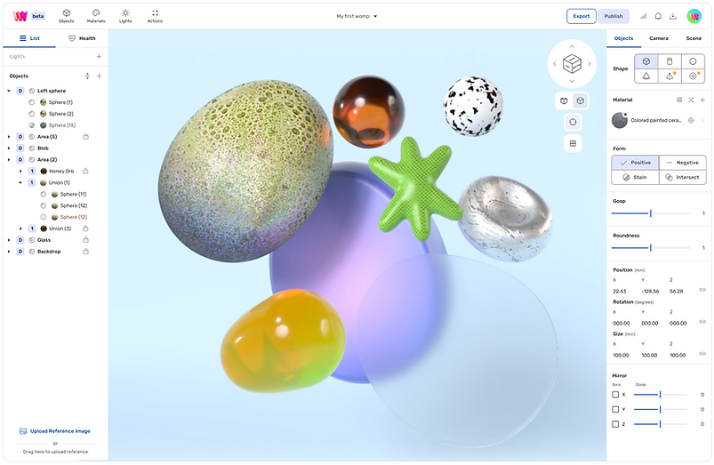Add a new object with plus icon

click(99, 76)
